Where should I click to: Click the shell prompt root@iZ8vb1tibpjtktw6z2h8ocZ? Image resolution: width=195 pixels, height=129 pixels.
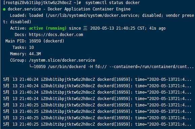(38, 3)
